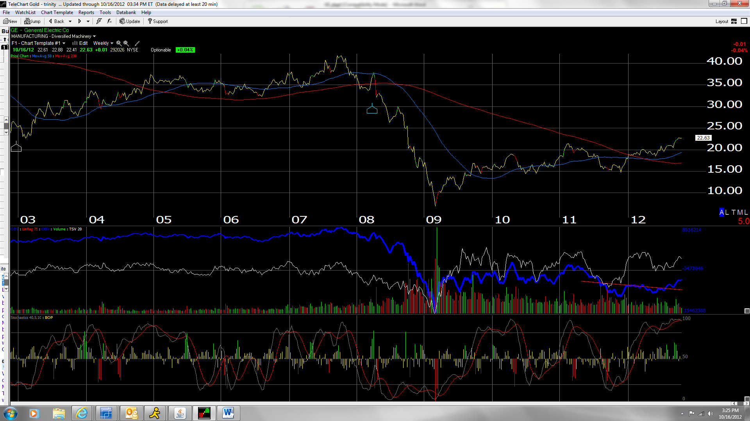
Task: Toggle the TSV 20 indicator legend
Action: (x=76, y=229)
